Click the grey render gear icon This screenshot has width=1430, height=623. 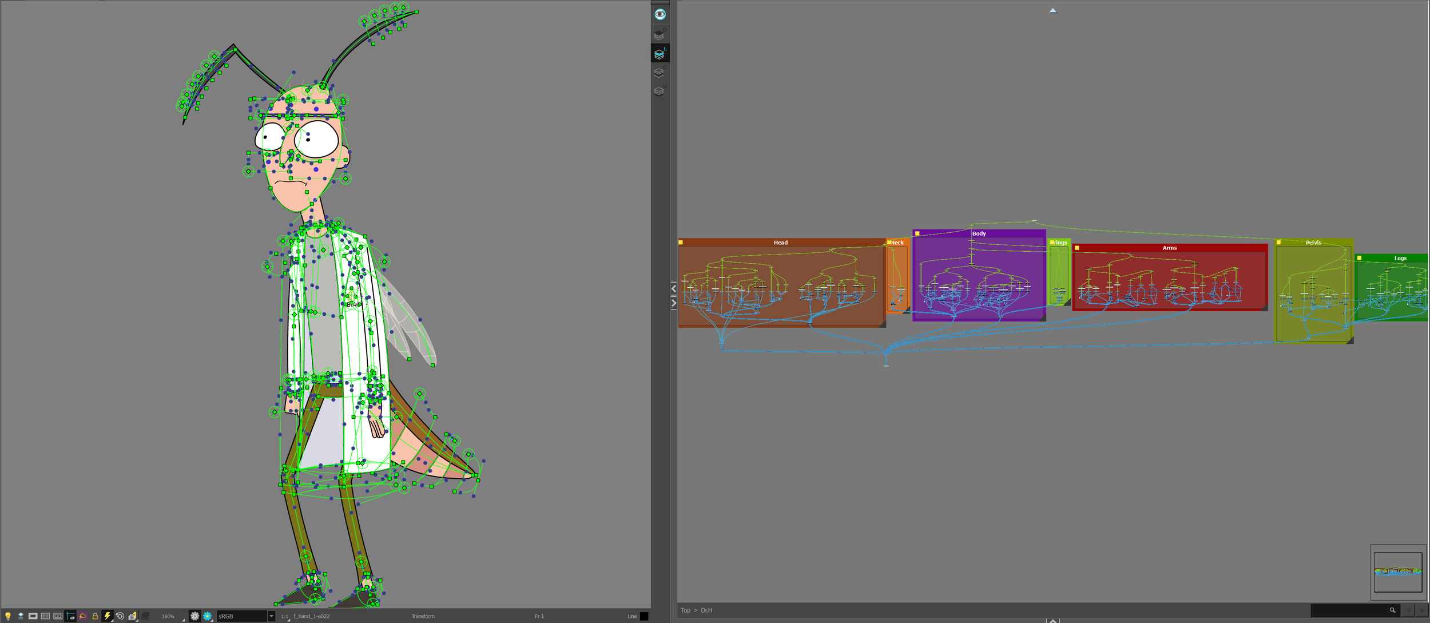click(x=195, y=616)
